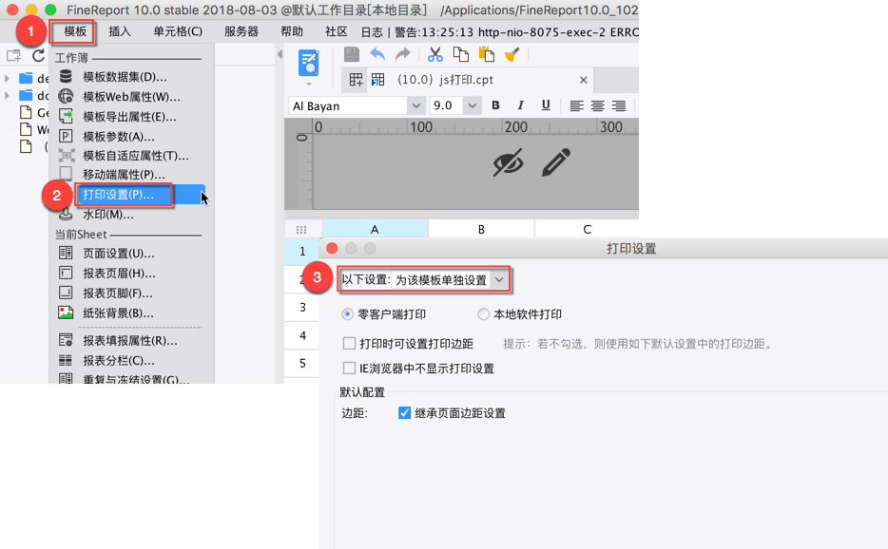The height and width of the screenshot is (549, 888).
Task: Align text right
Action: coord(618,105)
